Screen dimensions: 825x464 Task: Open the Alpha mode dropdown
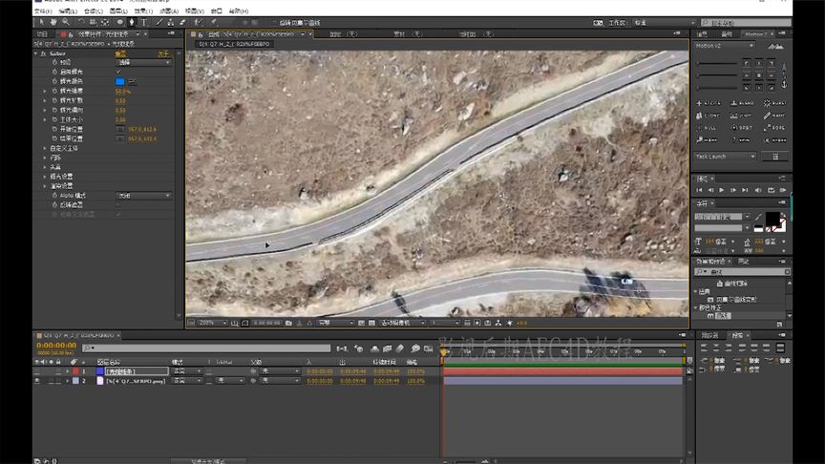pos(143,195)
